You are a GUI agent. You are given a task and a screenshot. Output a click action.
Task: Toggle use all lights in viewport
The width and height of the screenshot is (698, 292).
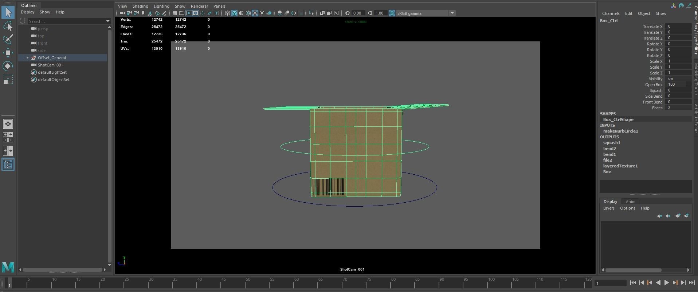pos(262,13)
